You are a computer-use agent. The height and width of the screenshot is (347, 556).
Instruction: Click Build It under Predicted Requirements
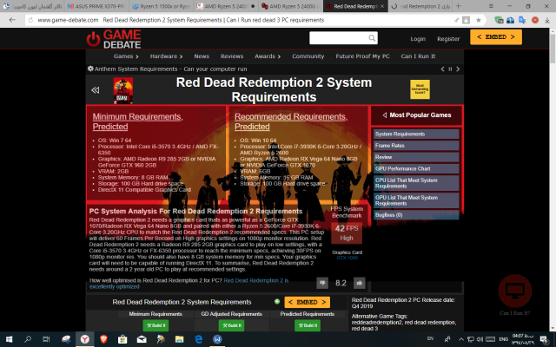(x=307, y=325)
